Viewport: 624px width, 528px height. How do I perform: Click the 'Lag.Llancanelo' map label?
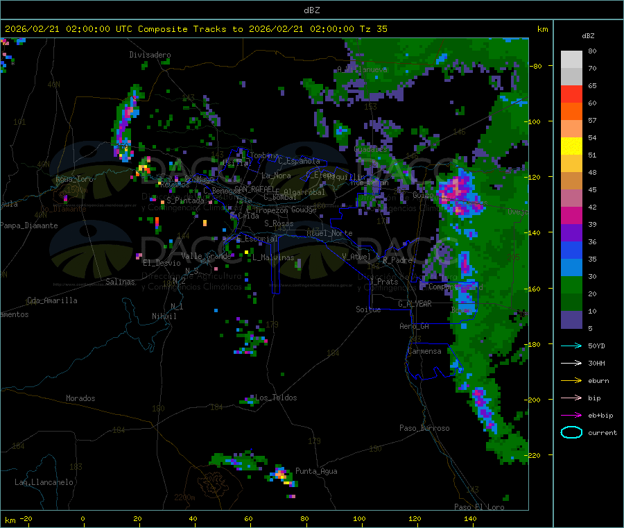(44, 482)
